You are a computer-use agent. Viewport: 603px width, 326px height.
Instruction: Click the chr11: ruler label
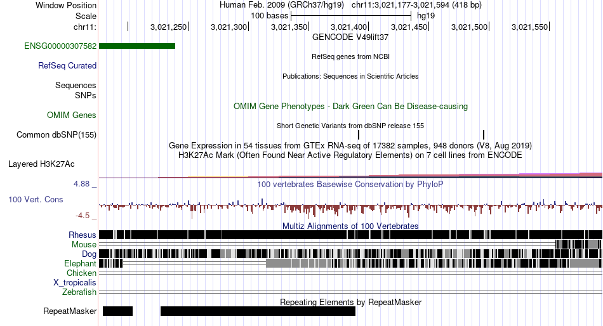(x=85, y=27)
